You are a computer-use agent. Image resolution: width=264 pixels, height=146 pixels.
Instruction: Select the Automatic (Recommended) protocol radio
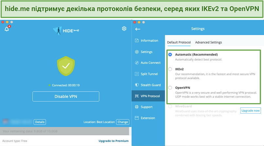[x=170, y=54]
